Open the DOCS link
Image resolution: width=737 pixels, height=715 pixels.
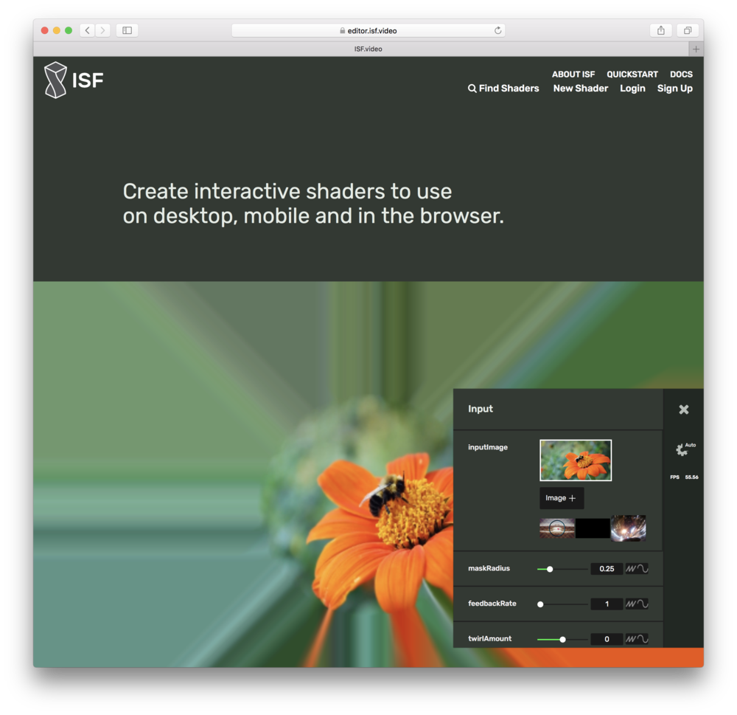pyautogui.click(x=681, y=75)
